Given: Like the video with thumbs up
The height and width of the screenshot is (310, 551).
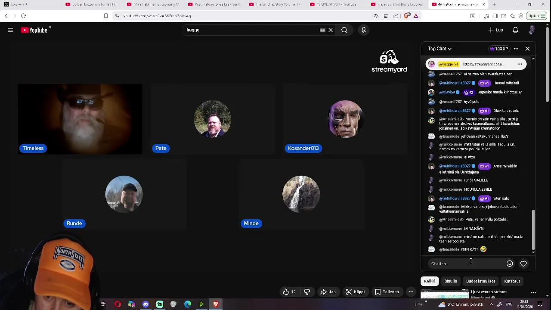Looking at the screenshot, I should click(289, 292).
